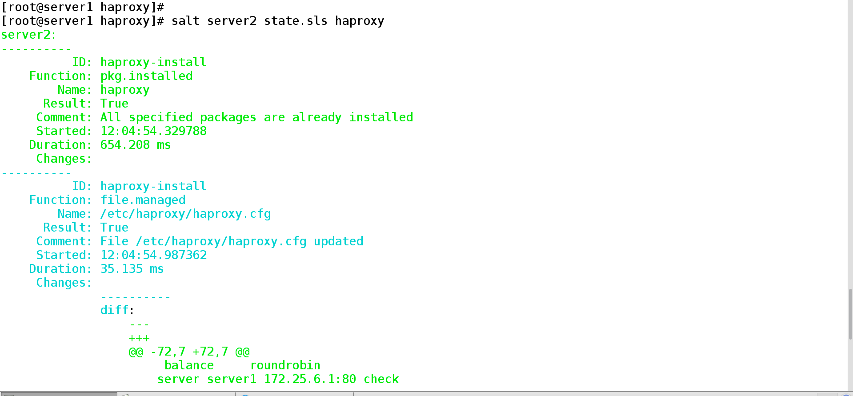Click the duration '654.208 ms'
Image resolution: width=853 pixels, height=396 pixels.
[x=136, y=145]
